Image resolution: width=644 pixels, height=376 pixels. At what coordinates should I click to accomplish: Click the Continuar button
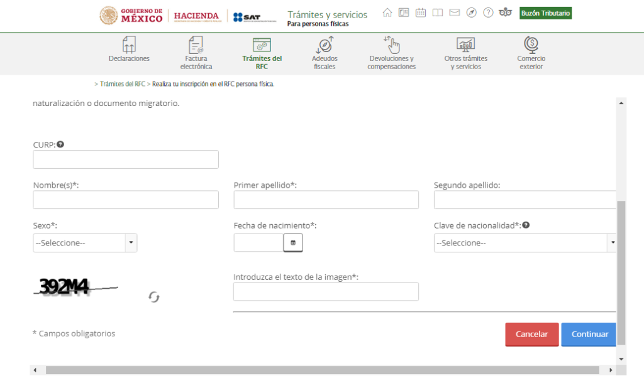tap(589, 334)
